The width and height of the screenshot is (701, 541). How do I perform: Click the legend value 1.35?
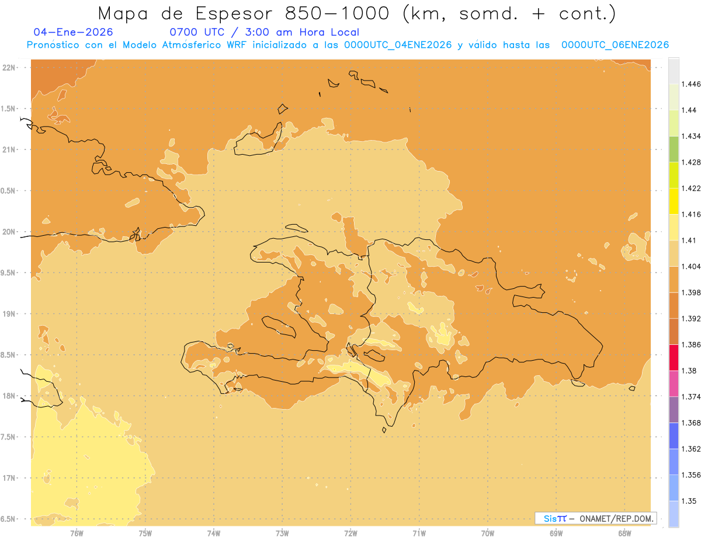(x=689, y=501)
